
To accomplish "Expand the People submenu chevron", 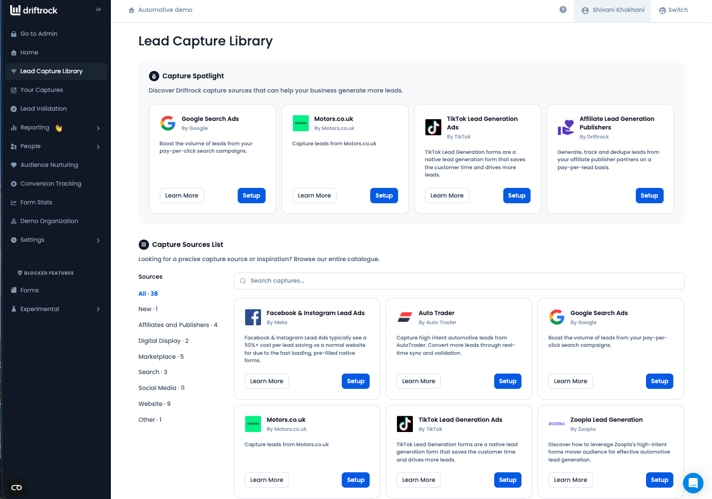I will tap(98, 147).
